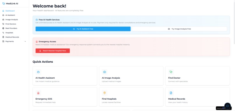Go to AI Assistant in the sidebar
The image size is (235, 111).
(14, 15)
